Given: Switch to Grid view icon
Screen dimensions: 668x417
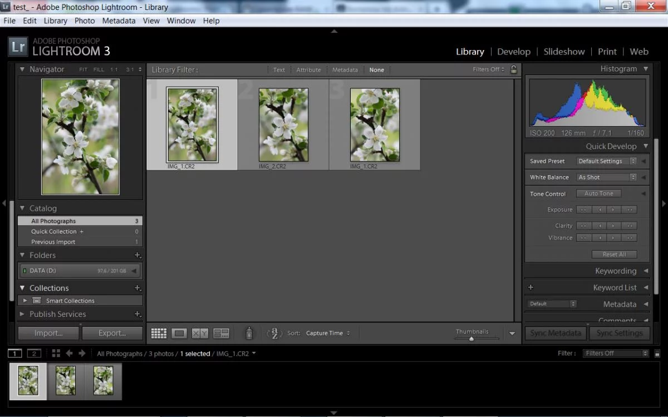Looking at the screenshot, I should click(x=159, y=333).
